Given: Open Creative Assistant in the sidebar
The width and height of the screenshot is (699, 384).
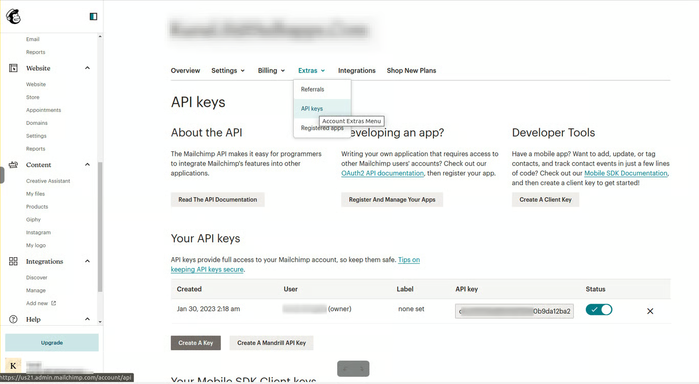Looking at the screenshot, I should pyautogui.click(x=48, y=181).
